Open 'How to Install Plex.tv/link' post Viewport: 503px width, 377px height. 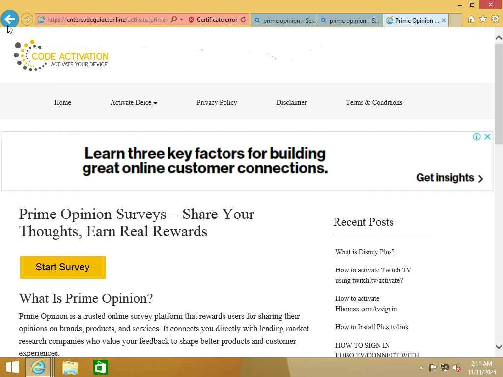point(372,327)
